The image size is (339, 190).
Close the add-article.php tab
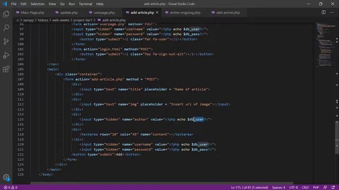coord(157,13)
